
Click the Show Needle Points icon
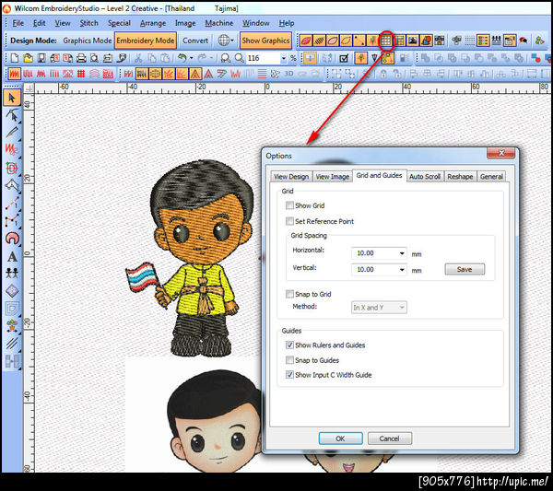[x=359, y=41]
